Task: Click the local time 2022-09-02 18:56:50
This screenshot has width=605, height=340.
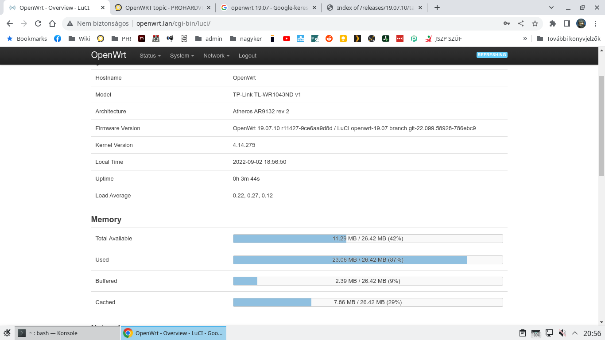Action: (260, 162)
